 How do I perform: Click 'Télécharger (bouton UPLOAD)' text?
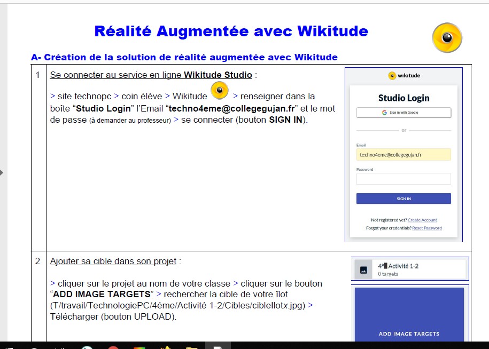click(x=113, y=316)
